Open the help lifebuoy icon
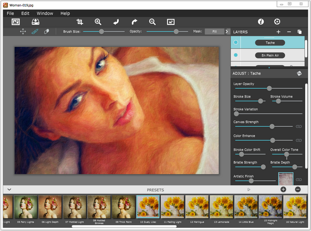 pyautogui.click(x=277, y=22)
